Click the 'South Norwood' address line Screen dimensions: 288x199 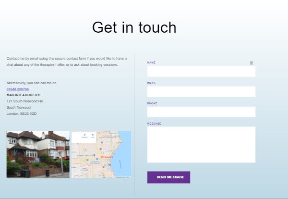(19, 107)
